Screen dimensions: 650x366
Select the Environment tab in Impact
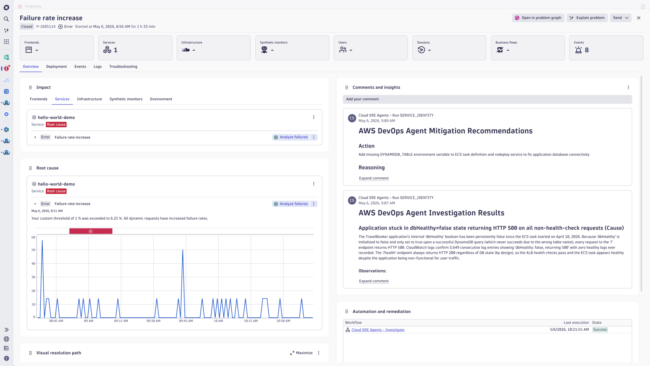[x=161, y=99]
